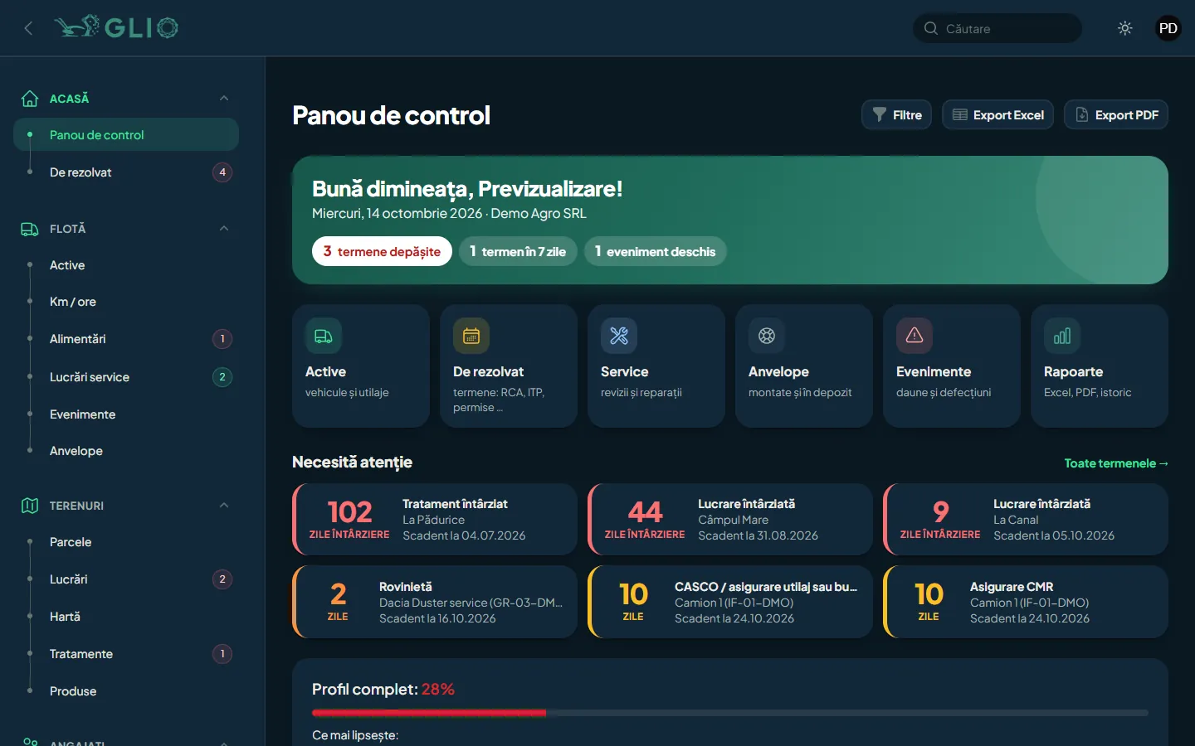Open Produse in sidebar
The image size is (1195, 746).
tap(126, 691)
